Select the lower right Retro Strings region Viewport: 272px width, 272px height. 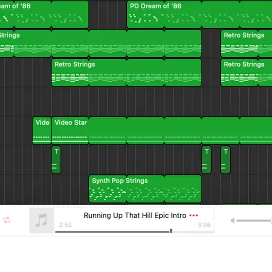tap(246, 72)
